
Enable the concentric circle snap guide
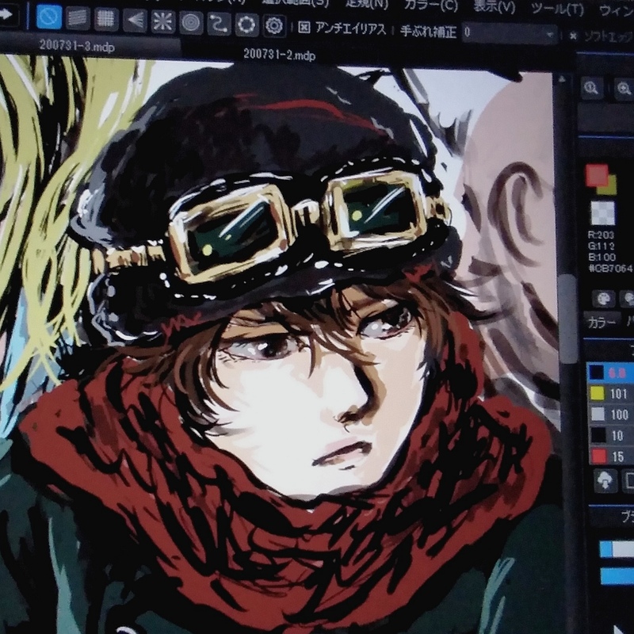tap(191, 23)
